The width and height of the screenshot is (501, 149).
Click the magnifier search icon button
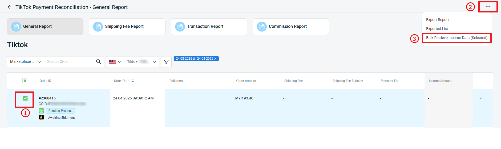pyautogui.click(x=99, y=62)
